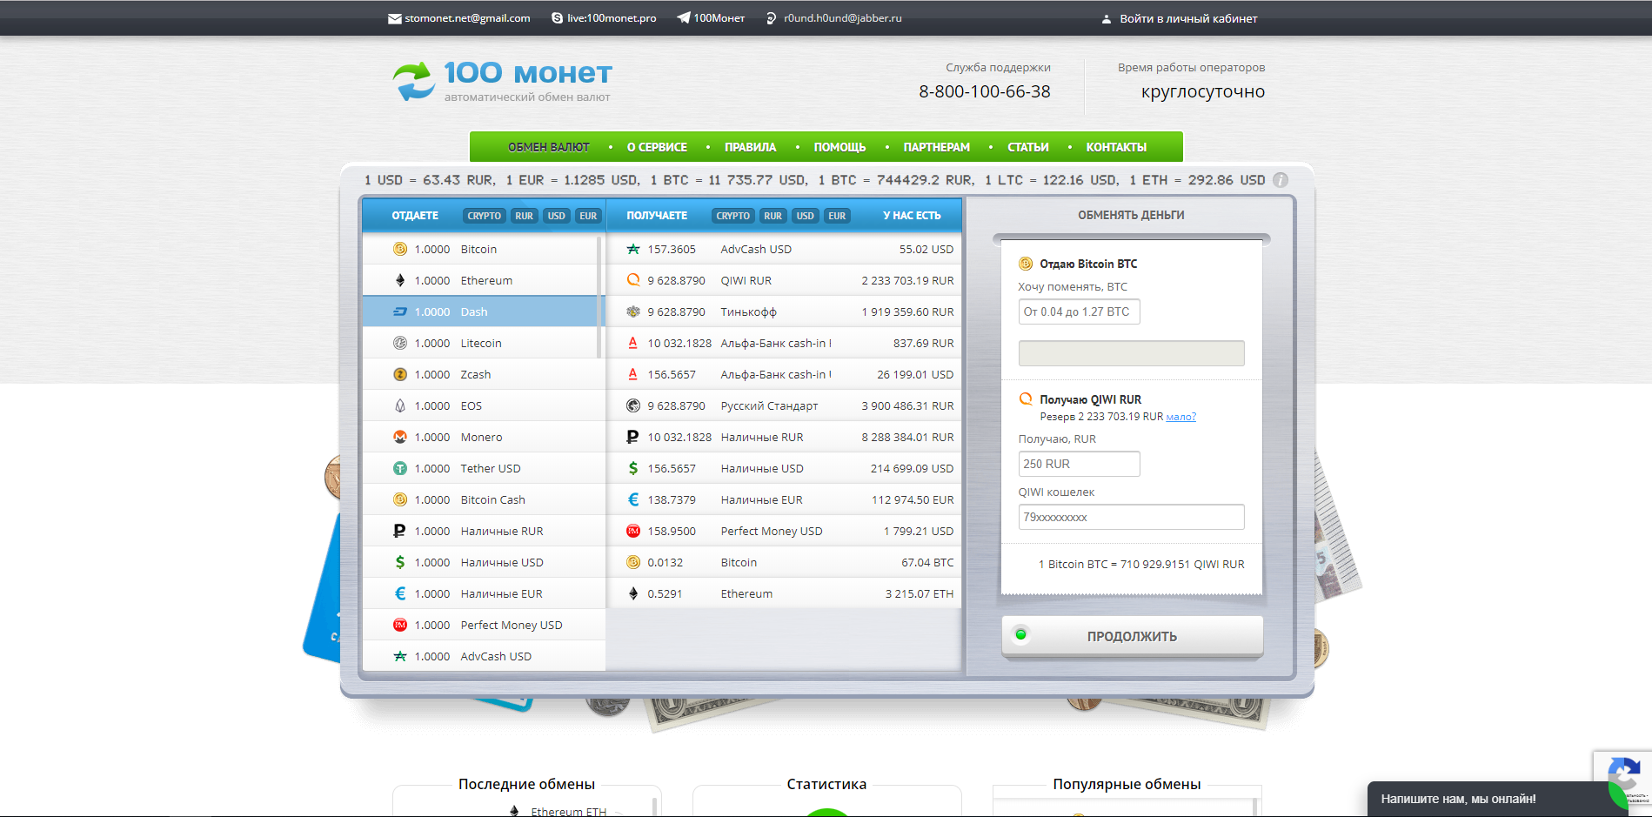The width and height of the screenshot is (1652, 817).
Task: Click the 'мало?' reserve link
Action: tap(1181, 417)
